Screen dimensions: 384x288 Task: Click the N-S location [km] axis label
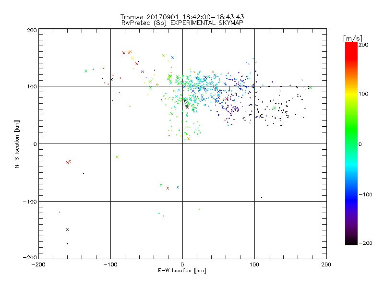pos(17,144)
